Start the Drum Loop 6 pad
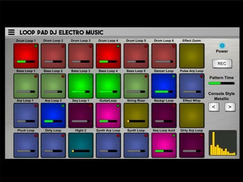The height and width of the screenshot is (182, 243). pyautogui.click(x=164, y=56)
